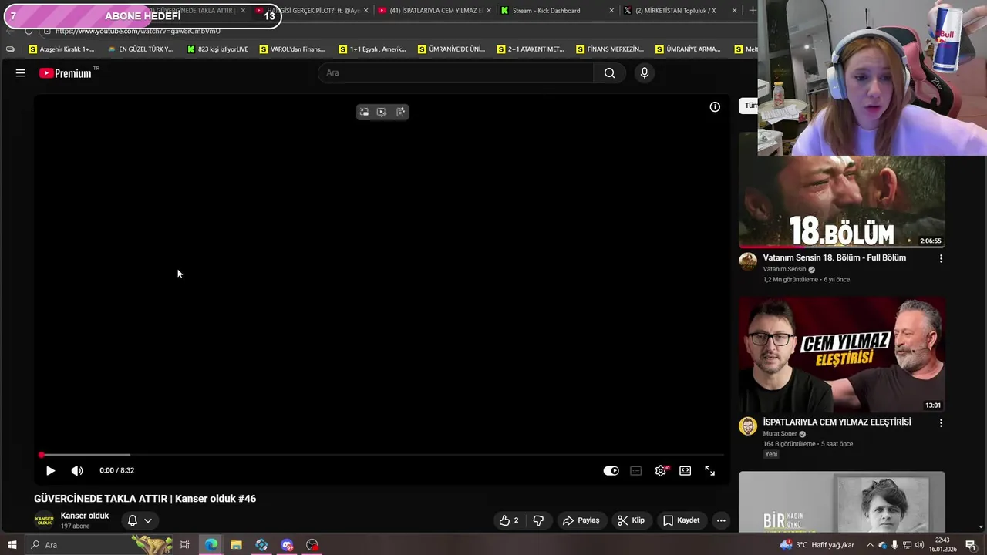
Task: Open Discord from taskbar
Action: pyautogui.click(x=287, y=545)
